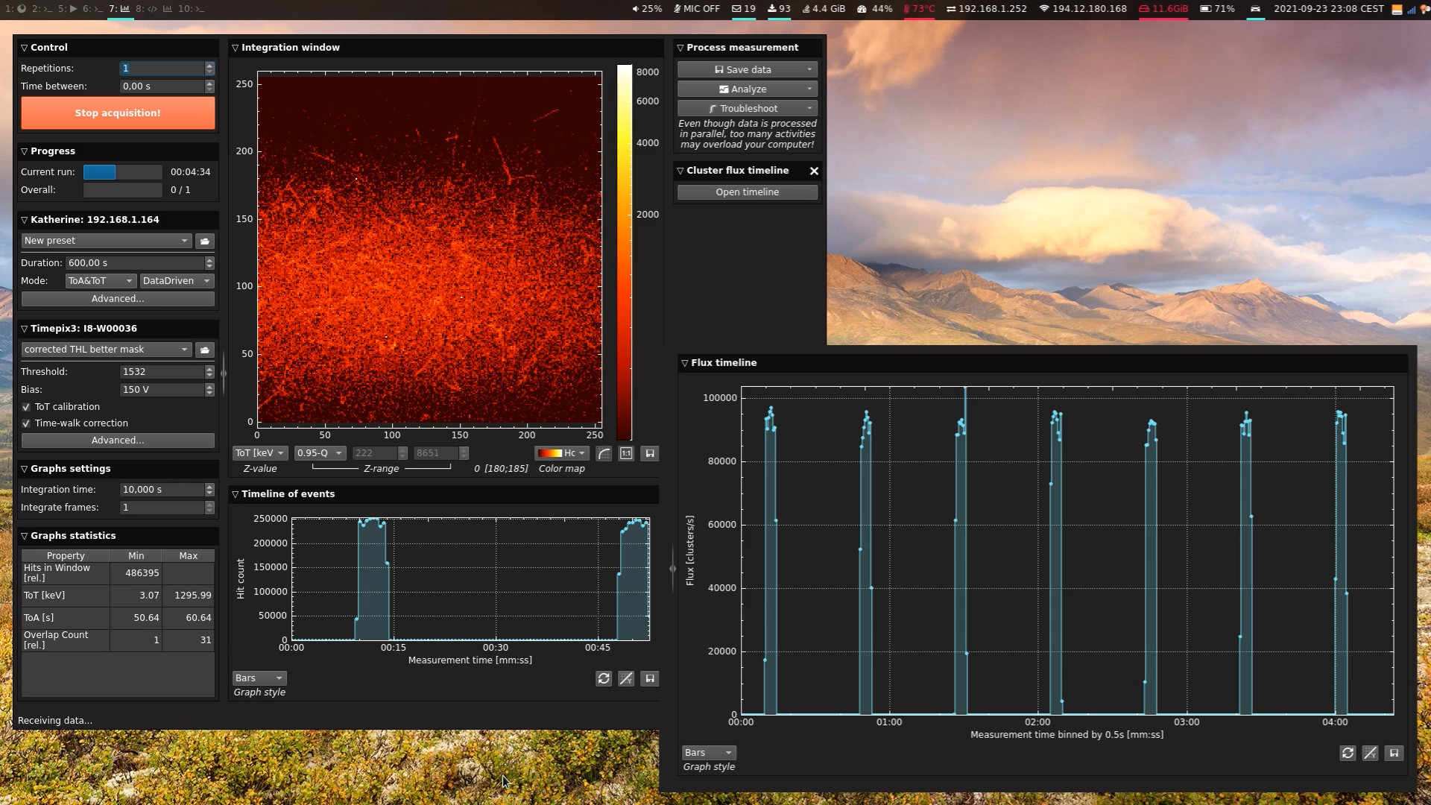1431x805 pixels.
Task: Collapse the Timepix3: I8-W00036 panel
Action: coord(24,329)
